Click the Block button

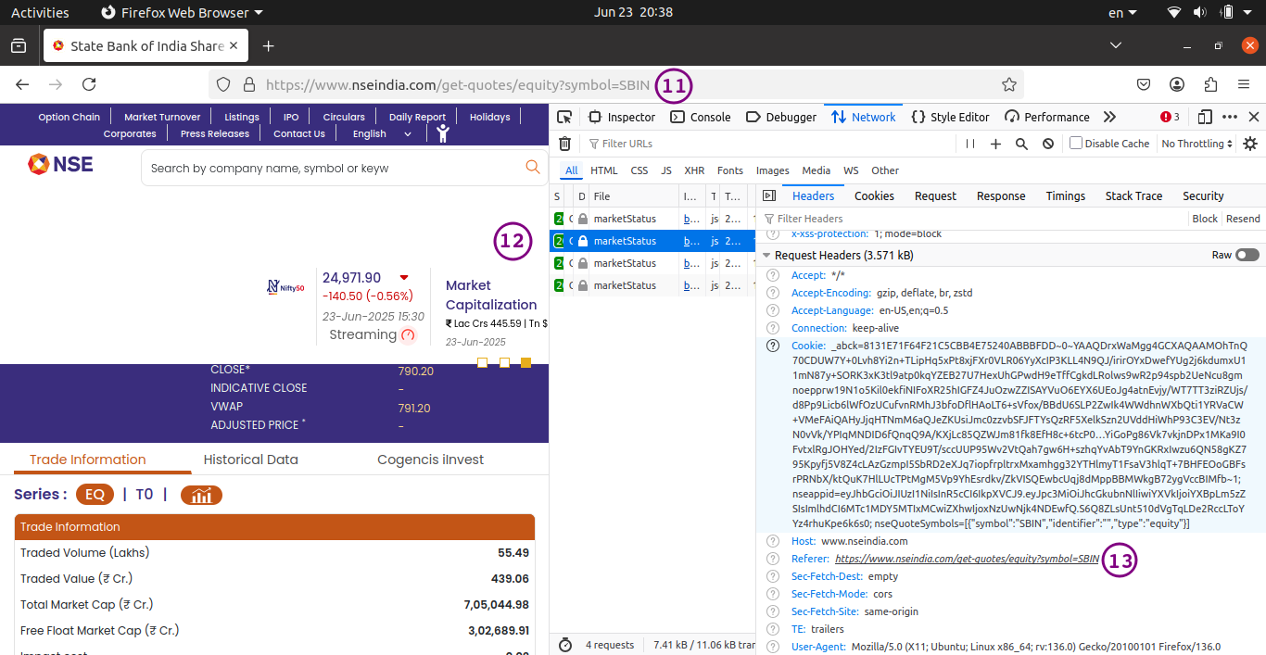point(1205,219)
